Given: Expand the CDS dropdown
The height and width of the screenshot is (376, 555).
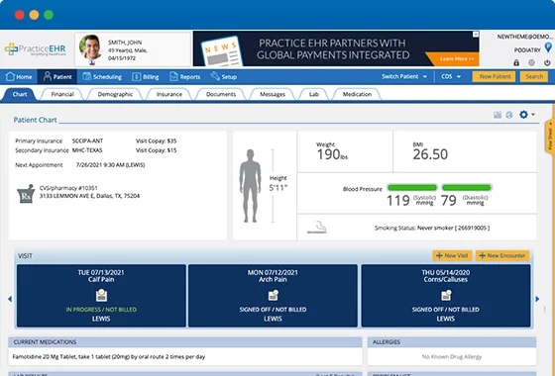Looking at the screenshot, I should (451, 76).
